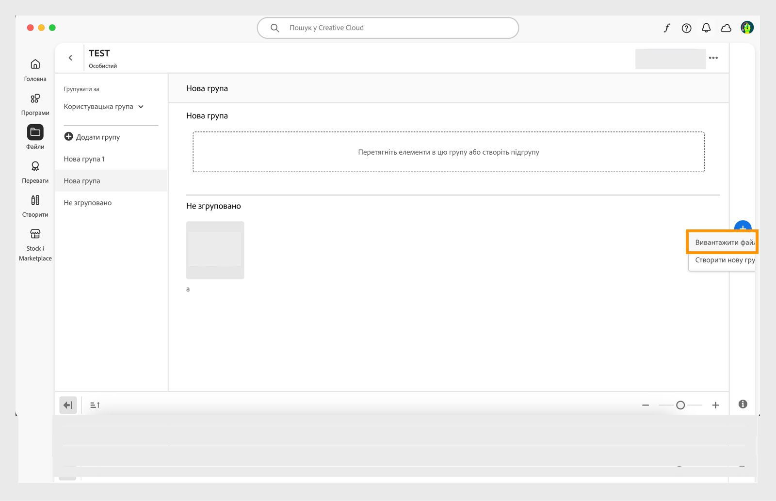
Task: Open the Створити sidebar section
Action: click(x=35, y=200)
